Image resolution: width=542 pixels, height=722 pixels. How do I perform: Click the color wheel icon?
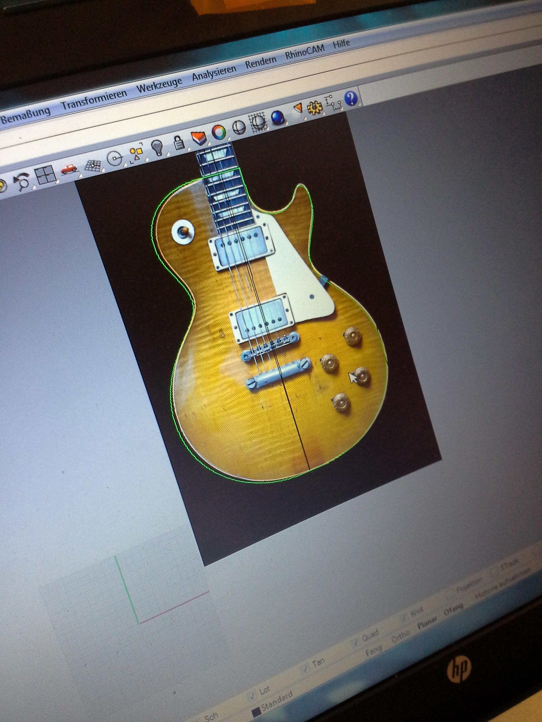coord(219,133)
